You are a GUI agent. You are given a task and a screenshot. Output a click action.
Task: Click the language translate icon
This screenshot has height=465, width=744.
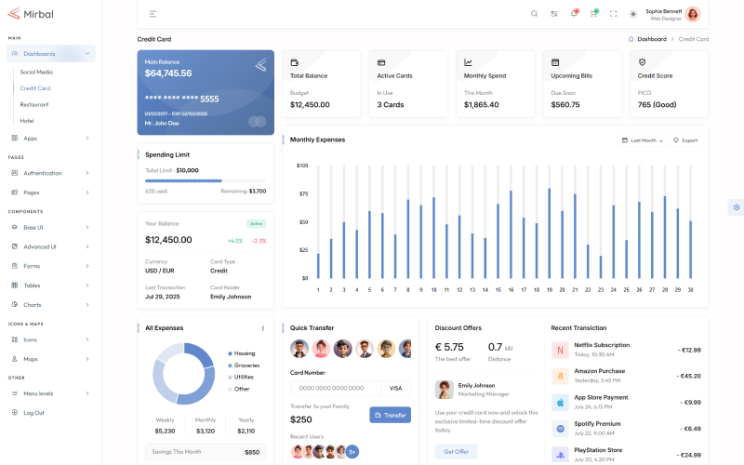(x=554, y=14)
